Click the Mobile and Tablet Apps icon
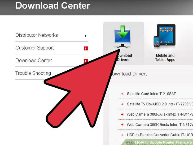Screen dimensions: 193x145 click(165, 36)
